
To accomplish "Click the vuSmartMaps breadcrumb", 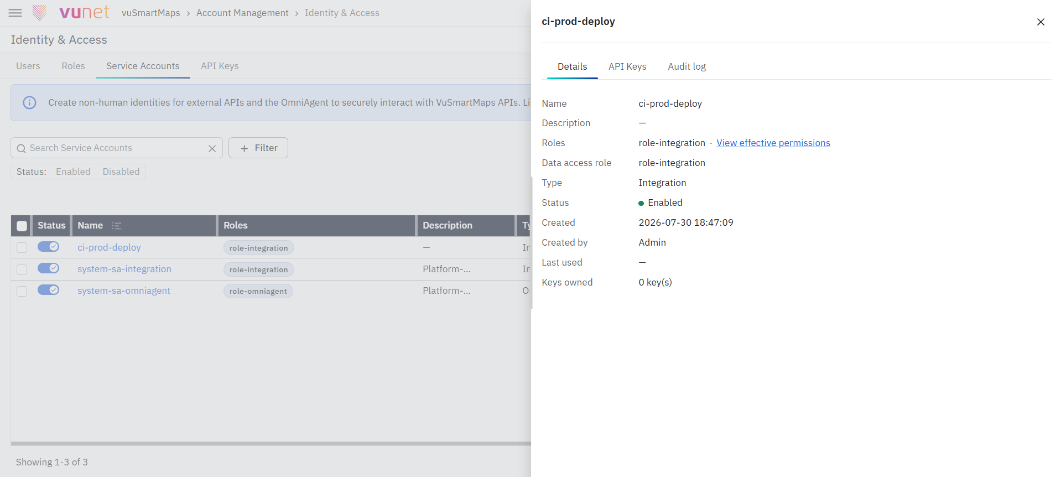I will (151, 13).
